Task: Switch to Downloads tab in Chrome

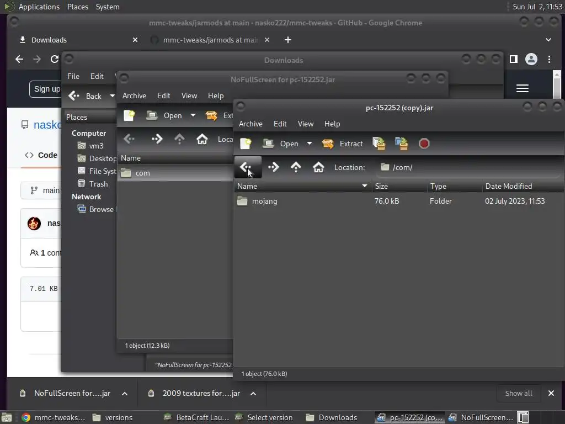Action: point(78,40)
